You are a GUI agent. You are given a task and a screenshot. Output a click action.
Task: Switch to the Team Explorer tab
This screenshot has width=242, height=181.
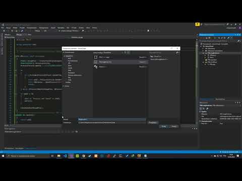tap(220, 99)
